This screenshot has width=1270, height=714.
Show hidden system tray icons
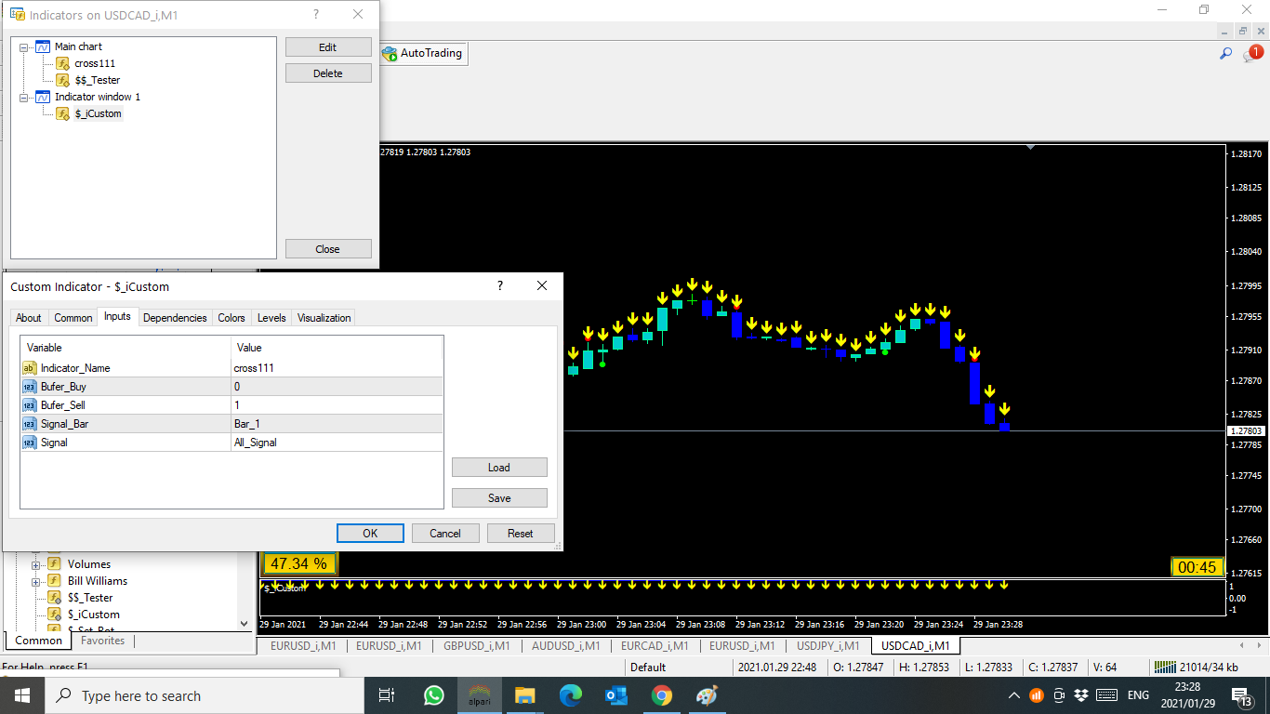coord(1013,695)
